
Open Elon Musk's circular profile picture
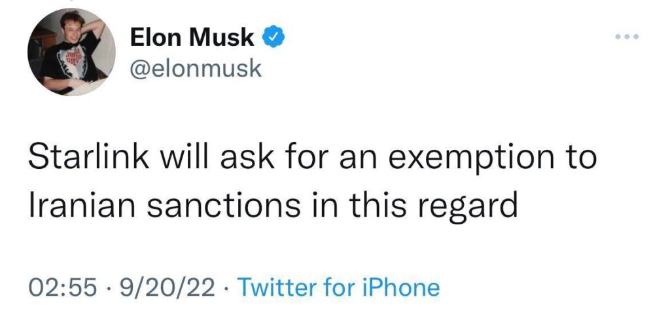(x=71, y=51)
